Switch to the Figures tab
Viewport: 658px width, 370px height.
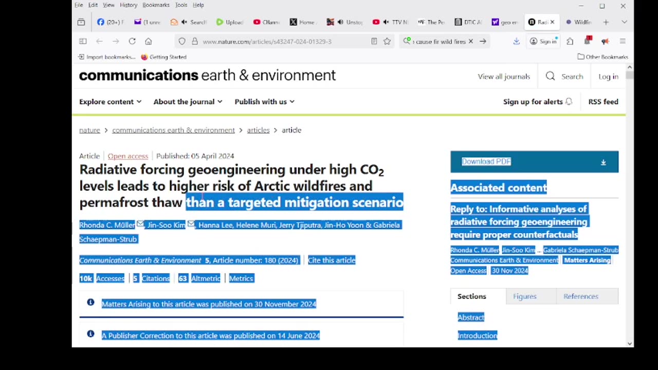coord(524,296)
